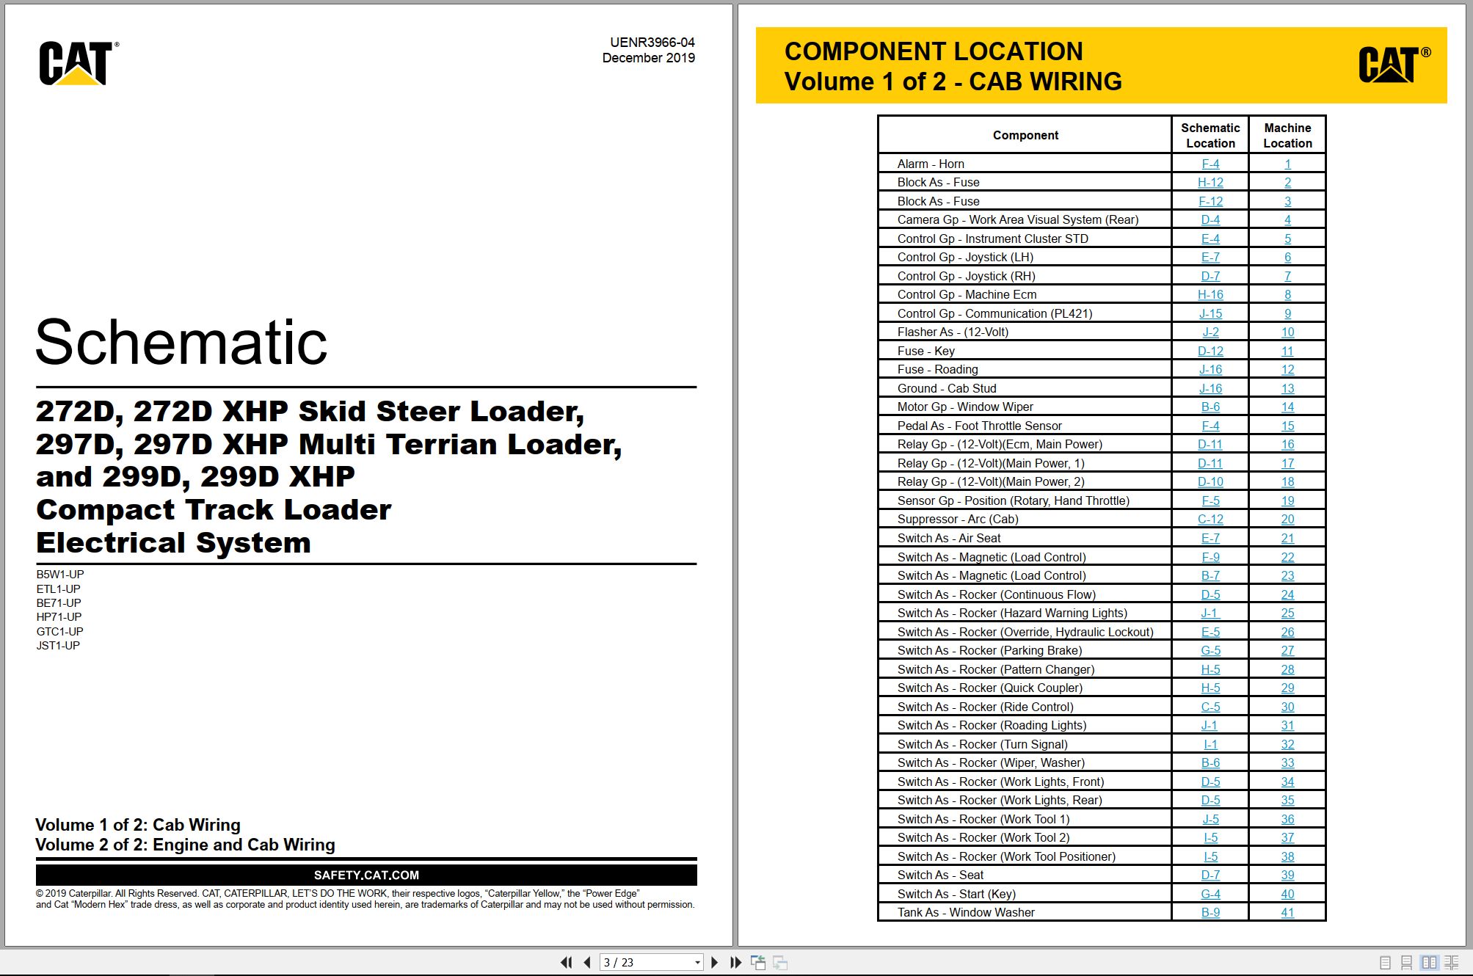Open machine location 13 for Ground - Cab Stud
Image resolution: width=1473 pixels, height=976 pixels.
(1287, 388)
